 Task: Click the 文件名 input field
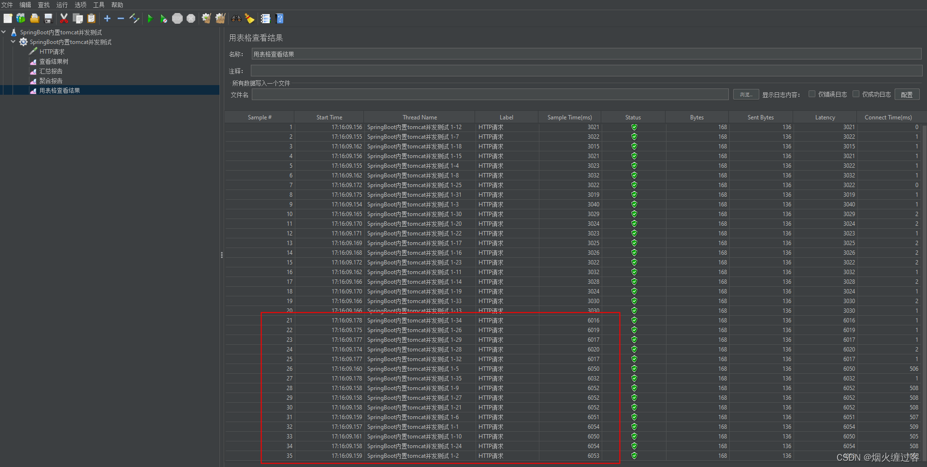[x=490, y=95]
